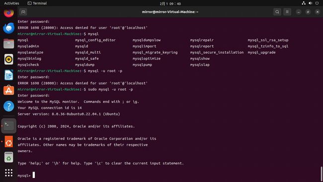Open the power system menu

[x=317, y=3]
